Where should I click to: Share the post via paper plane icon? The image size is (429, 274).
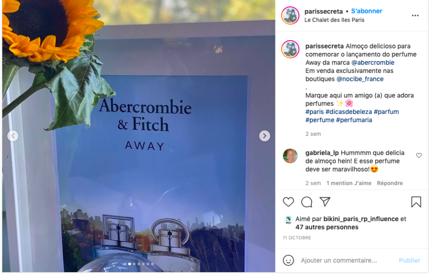(x=325, y=202)
